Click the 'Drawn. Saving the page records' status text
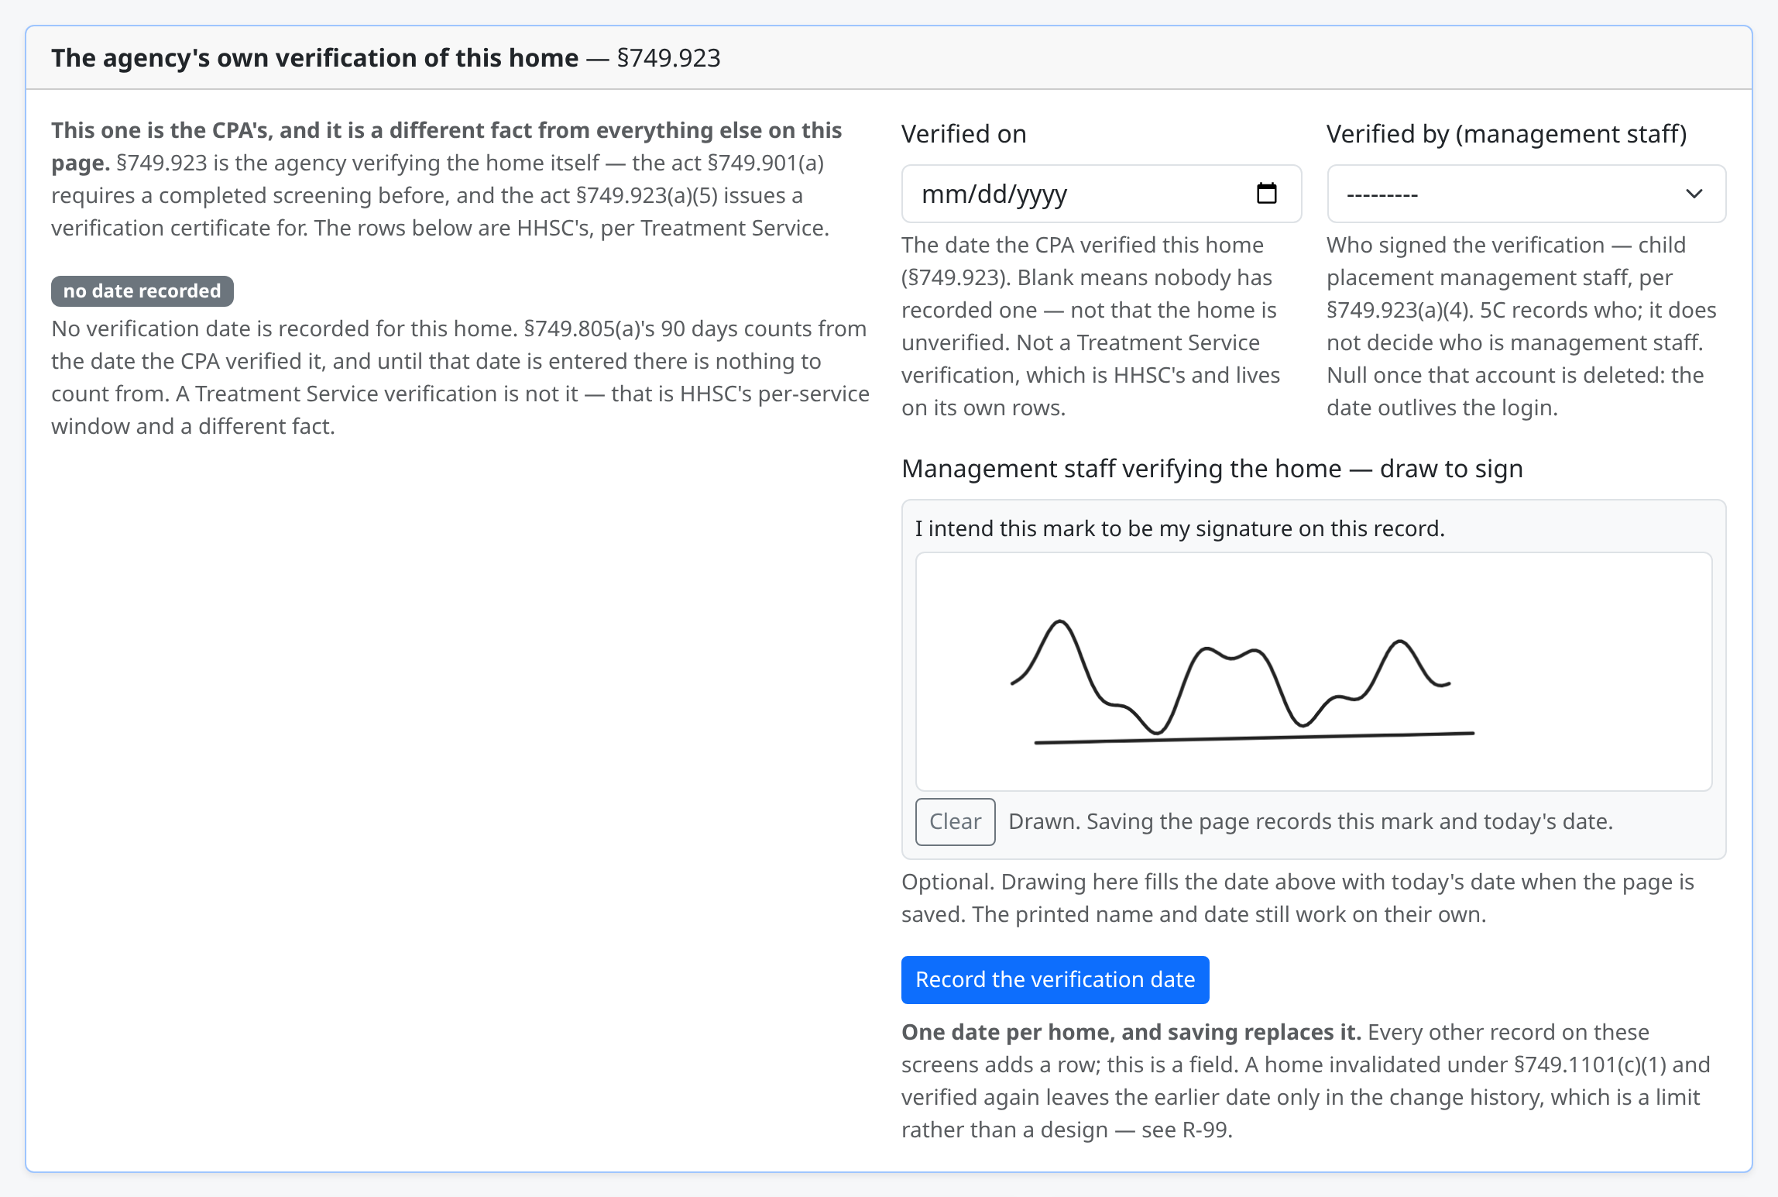This screenshot has height=1197, width=1778. pos(1310,821)
